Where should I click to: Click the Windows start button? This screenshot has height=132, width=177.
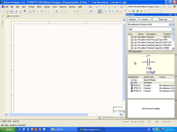tap(7, 129)
